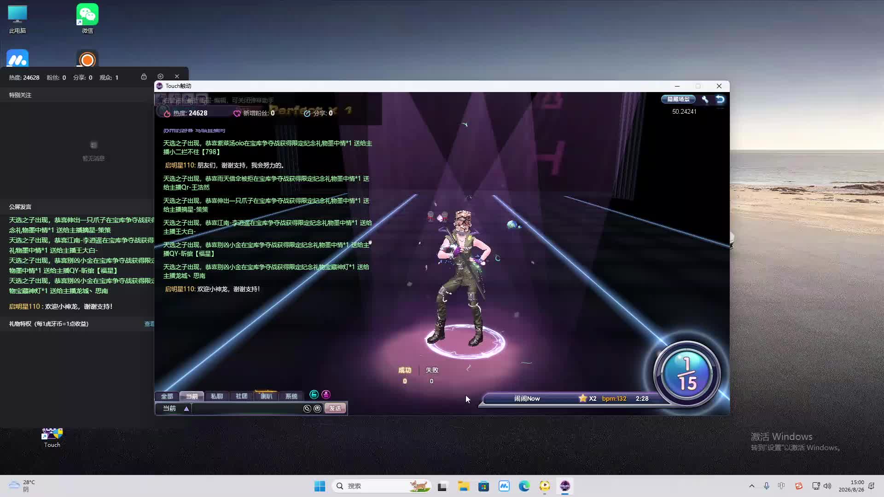
Task: Open Task View on the taskbar
Action: (442, 486)
